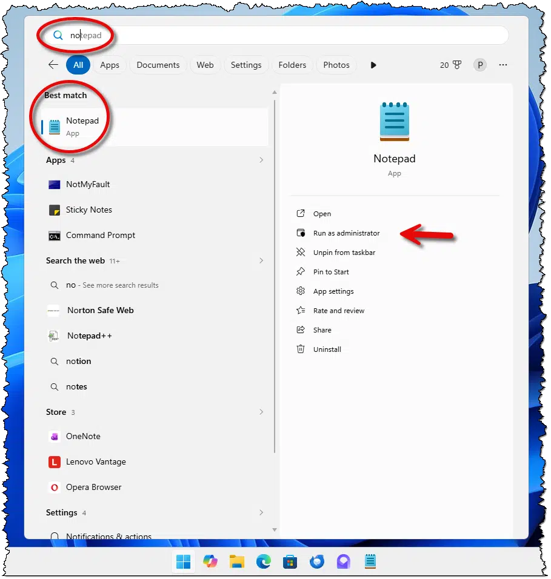Click Pin to Start option
The image size is (551, 579).
coord(331,272)
